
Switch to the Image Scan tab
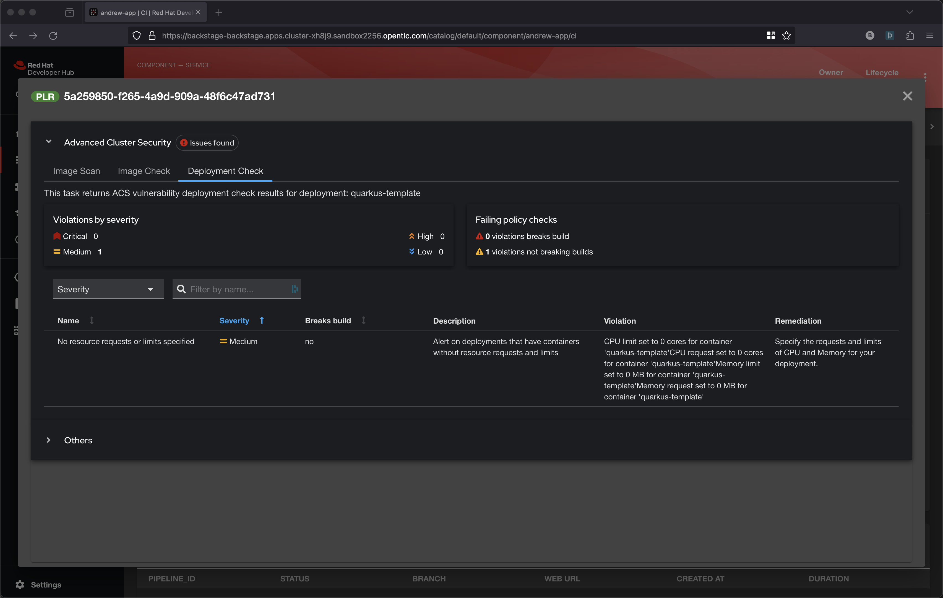(76, 171)
